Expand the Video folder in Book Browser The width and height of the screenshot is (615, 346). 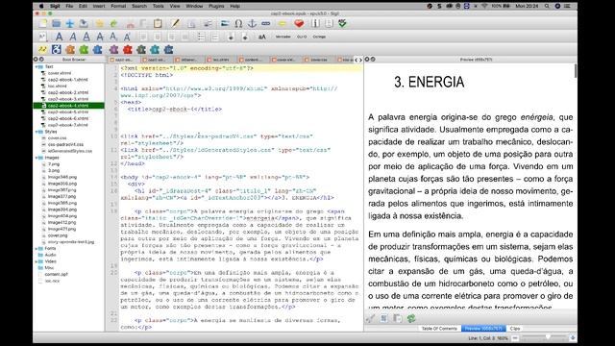click(37, 261)
